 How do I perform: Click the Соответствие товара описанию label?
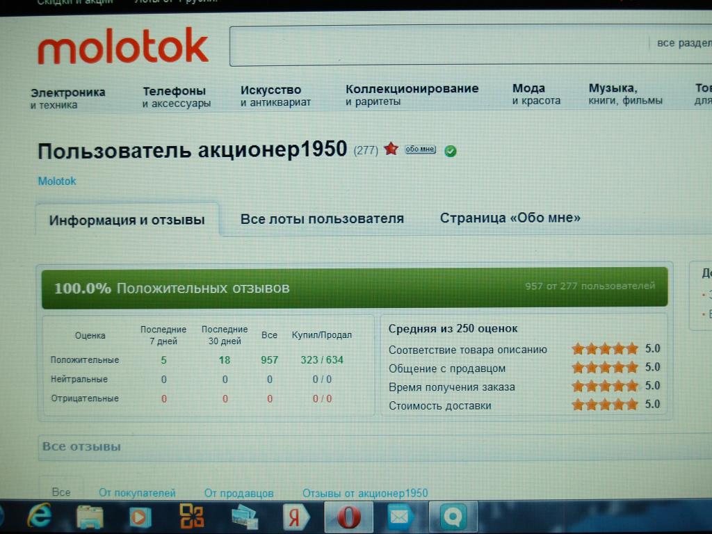pos(468,350)
